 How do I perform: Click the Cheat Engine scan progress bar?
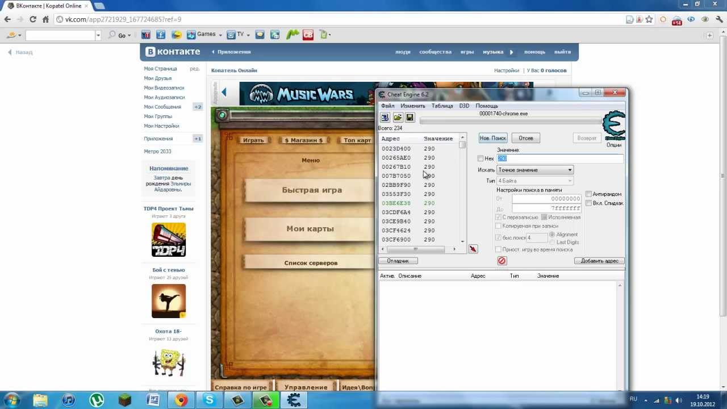511,120
